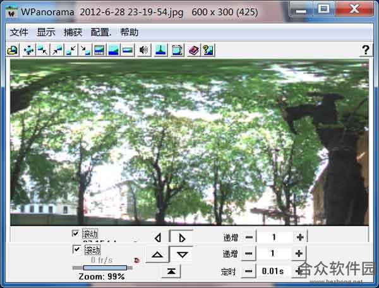
Task: Click the scroll toward upper-right corner icon
Action: 57,50
